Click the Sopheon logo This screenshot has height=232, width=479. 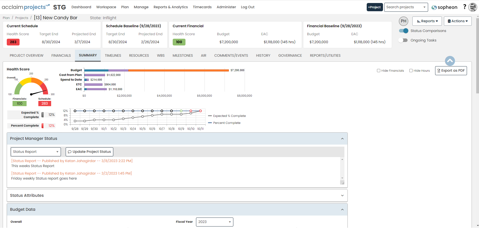444,7
